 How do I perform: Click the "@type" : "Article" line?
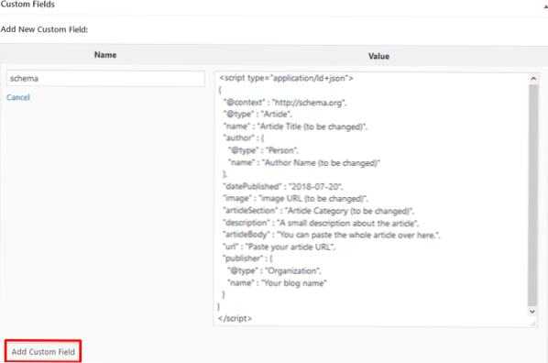(x=258, y=114)
